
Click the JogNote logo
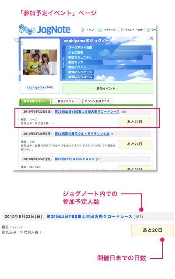45,30
